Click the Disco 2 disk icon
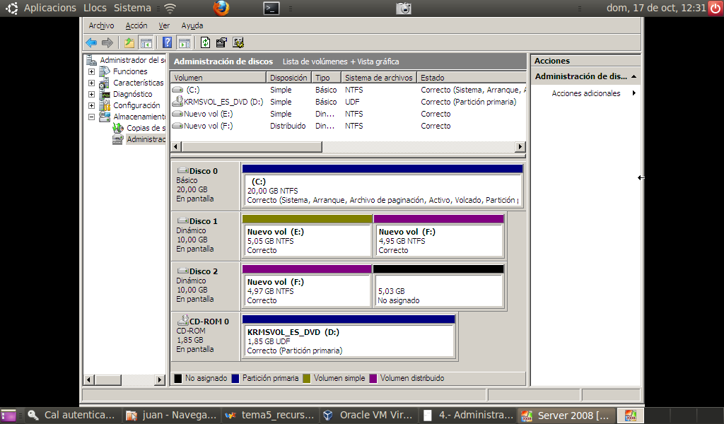 click(183, 271)
